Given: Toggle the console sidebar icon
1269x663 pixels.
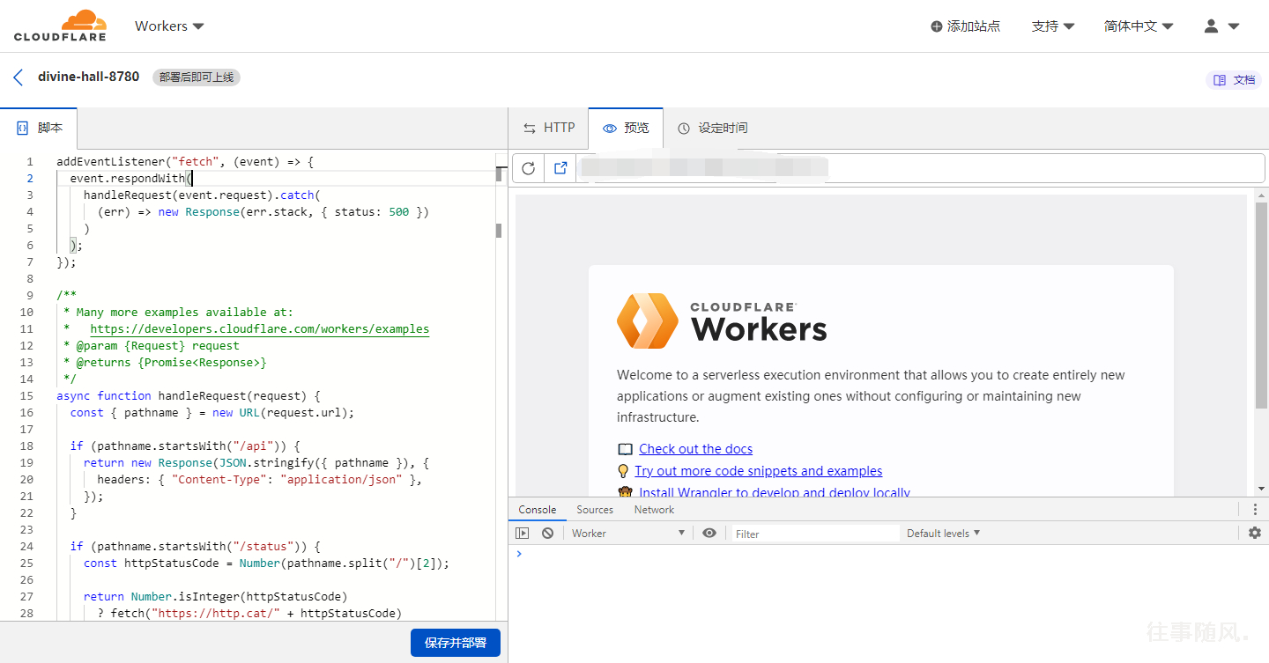Looking at the screenshot, I should (523, 534).
